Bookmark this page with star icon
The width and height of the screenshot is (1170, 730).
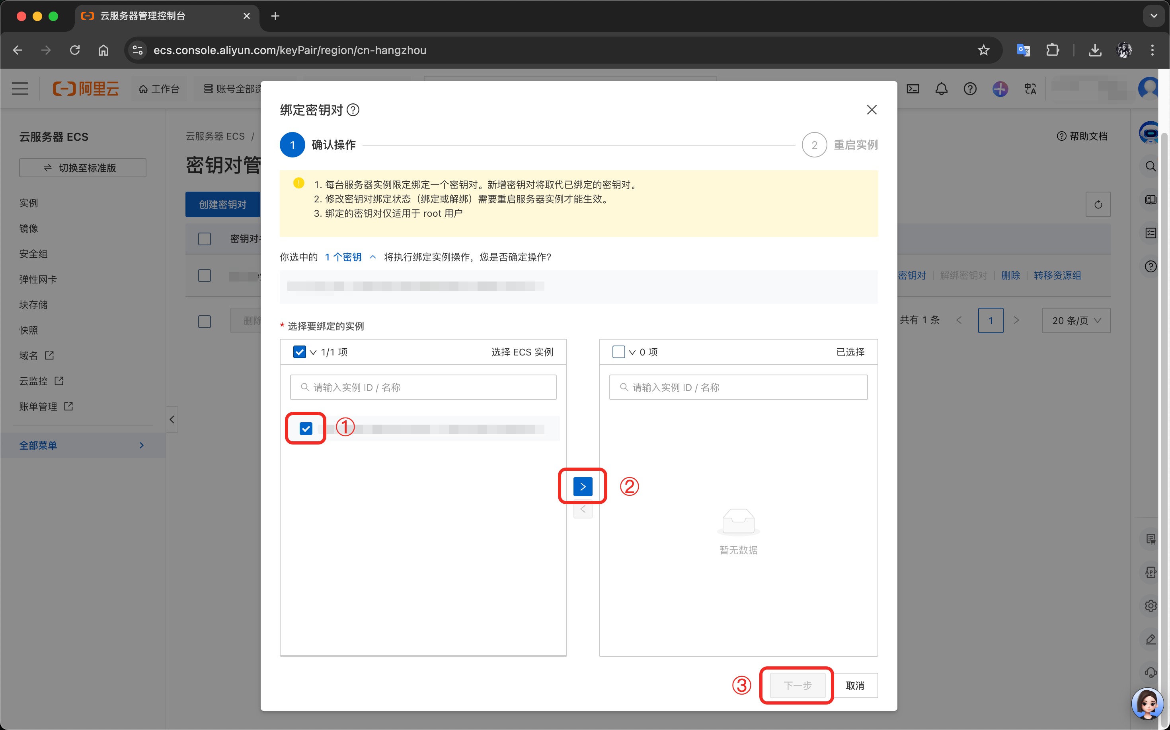983,50
